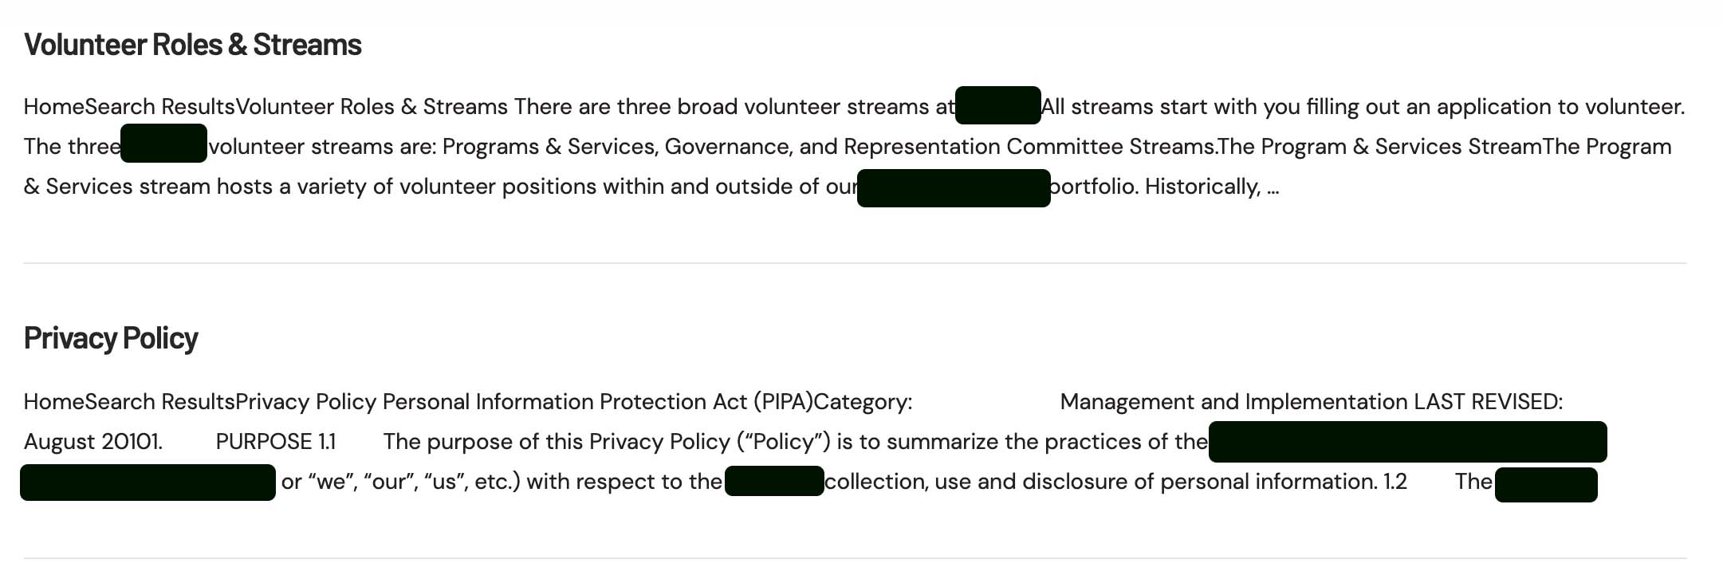This screenshot has width=1723, height=587.
Task: Open the Volunteer Roles & Streams result heading
Action: 192,45
